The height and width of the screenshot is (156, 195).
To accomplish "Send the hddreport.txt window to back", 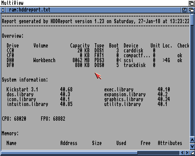I will (x=191, y=10).
